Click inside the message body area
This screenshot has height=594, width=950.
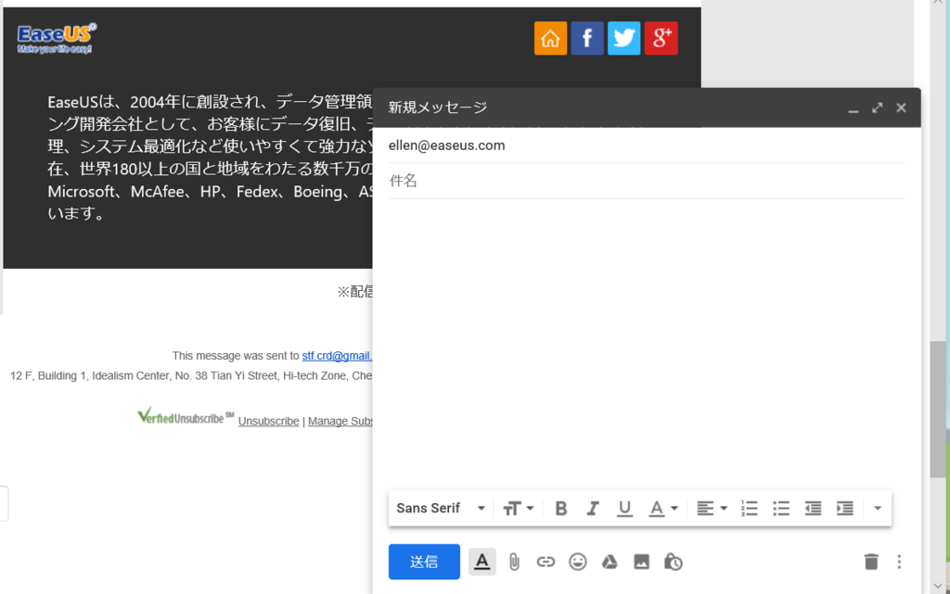pyautogui.click(x=647, y=342)
